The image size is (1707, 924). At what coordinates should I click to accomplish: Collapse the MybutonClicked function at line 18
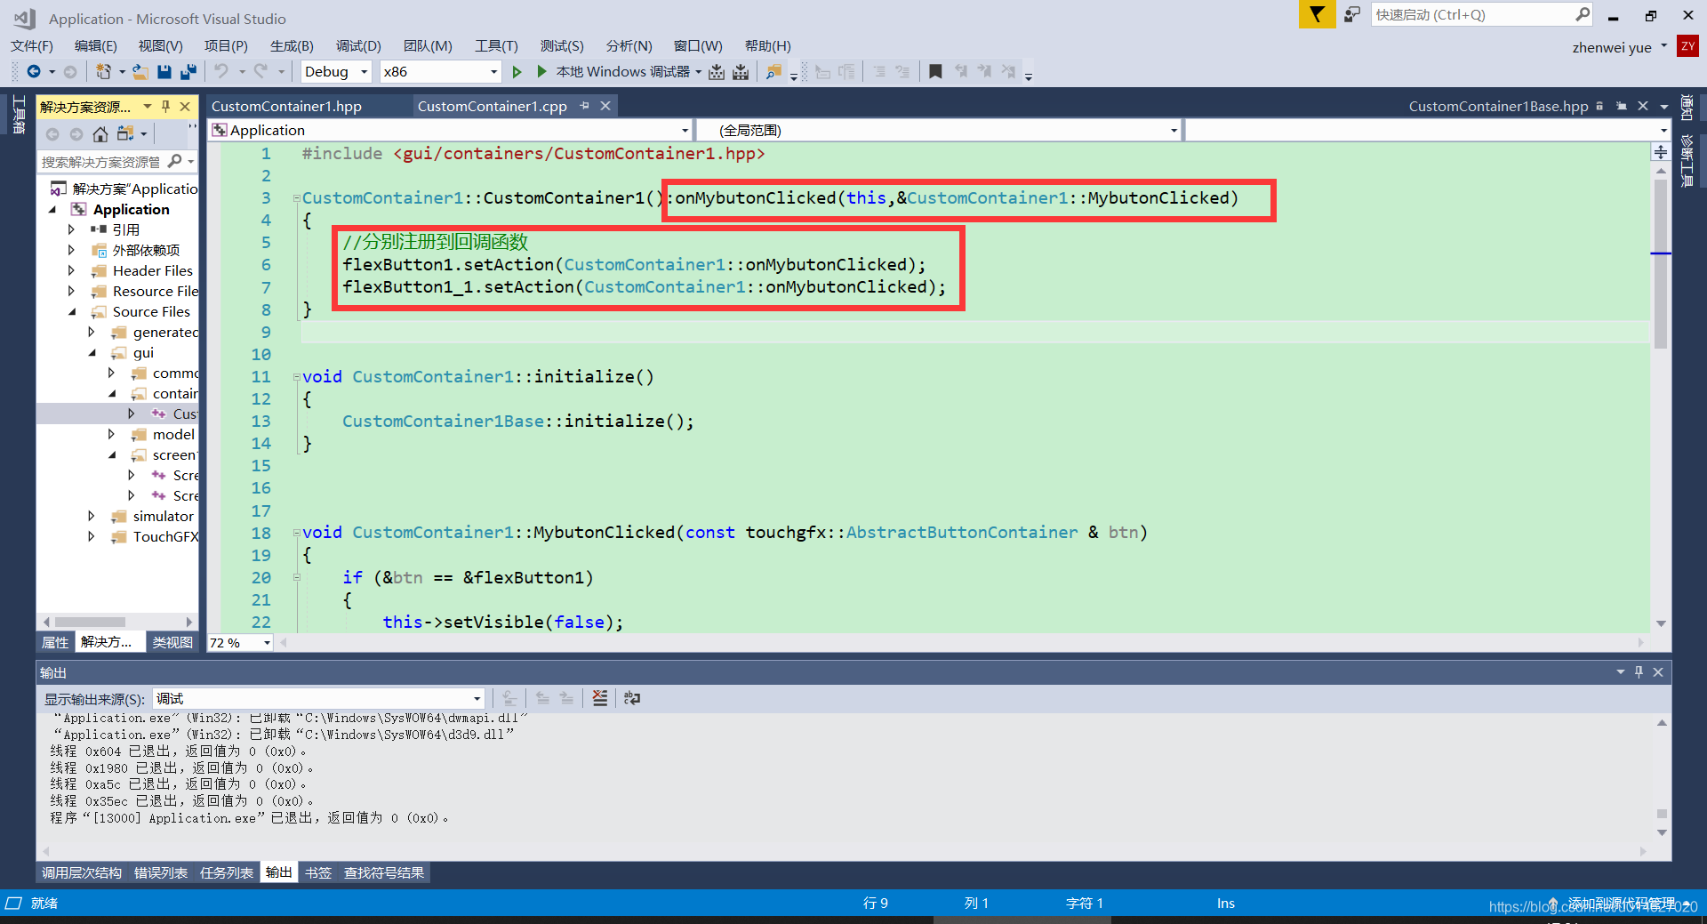297,533
